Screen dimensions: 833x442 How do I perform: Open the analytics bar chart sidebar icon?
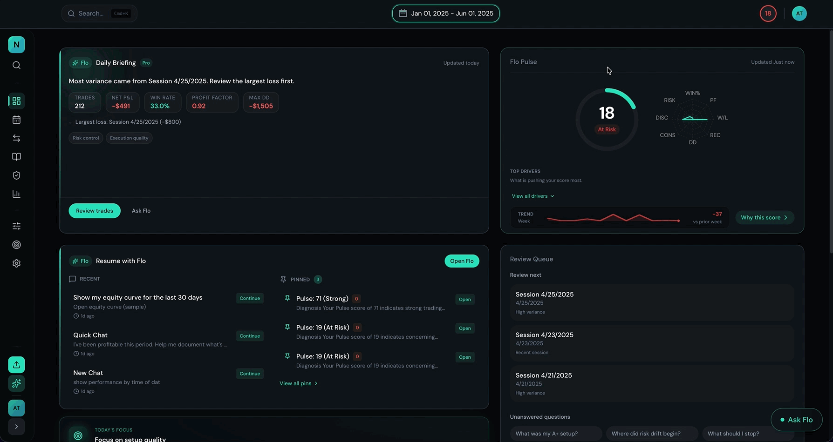(x=16, y=194)
